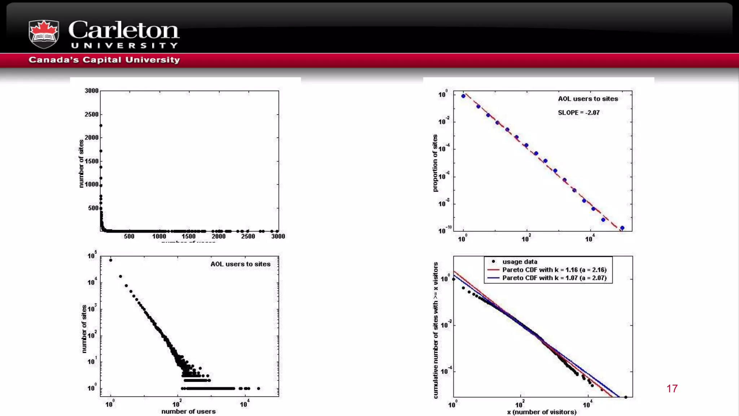
Task: Click the SLOPE = -2.07 label
Action: (x=579, y=113)
